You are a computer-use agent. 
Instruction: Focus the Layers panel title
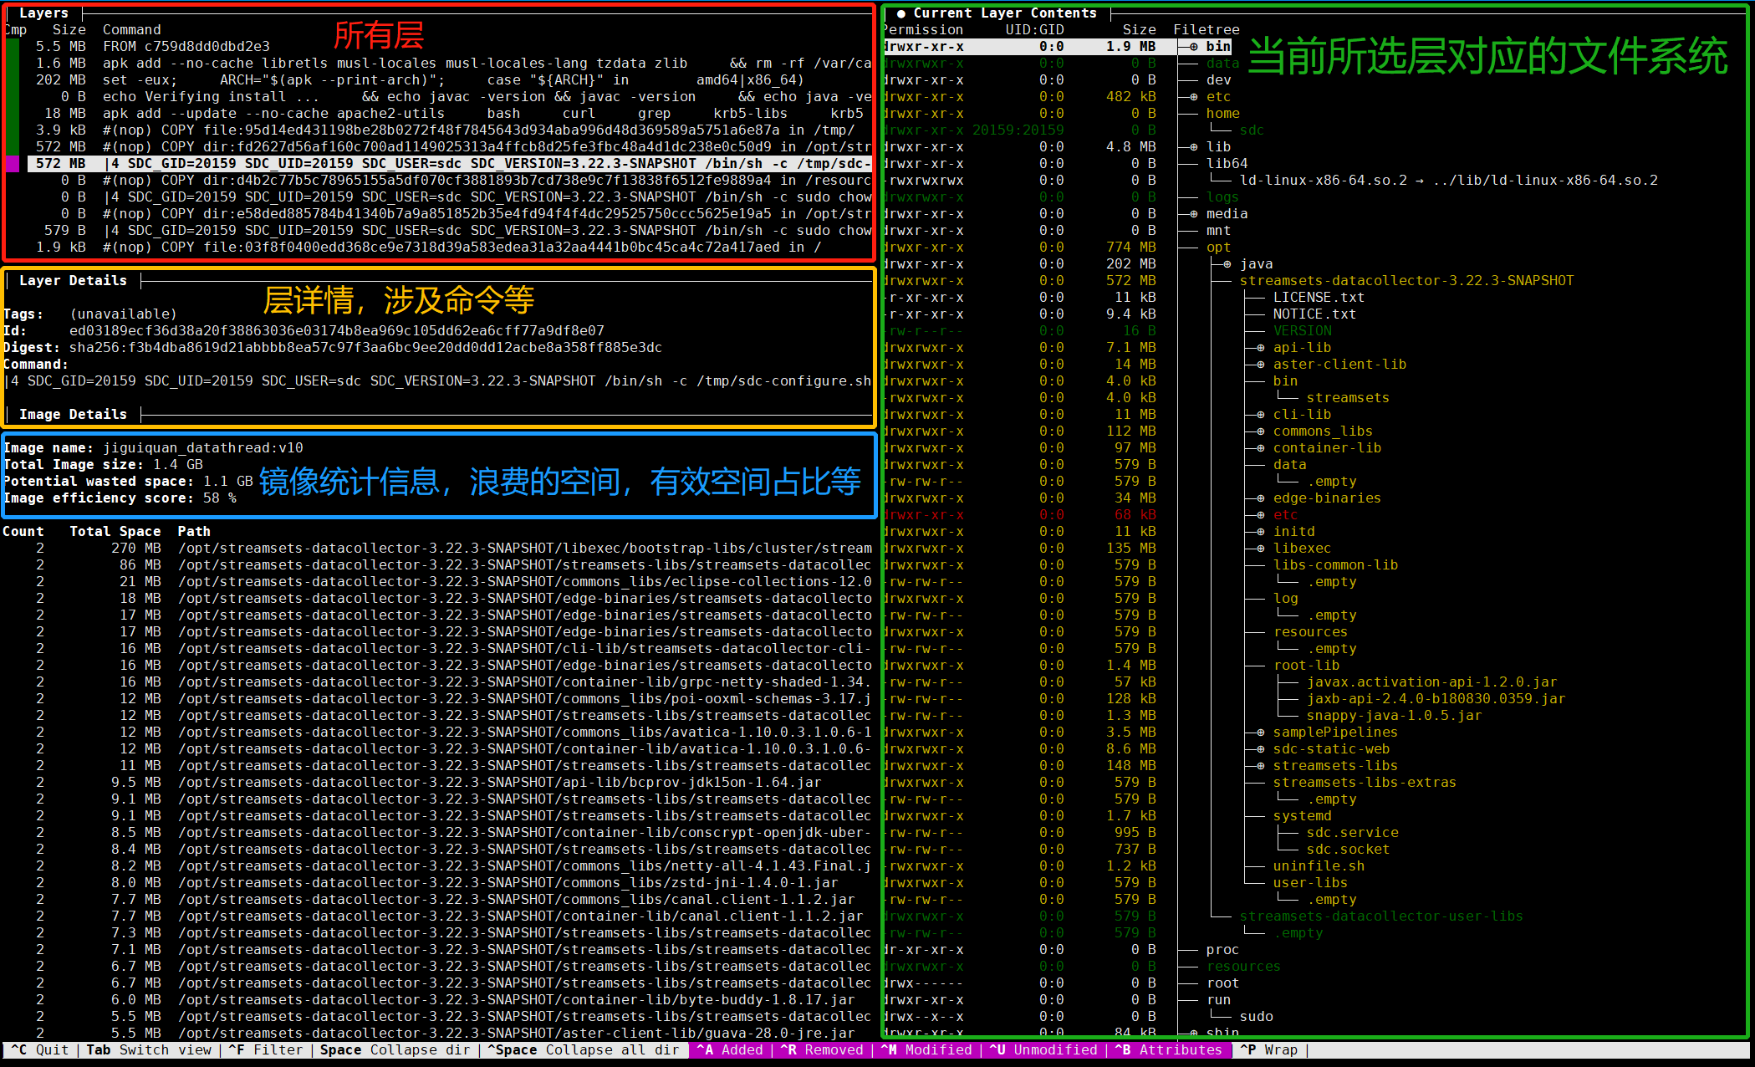click(x=44, y=13)
